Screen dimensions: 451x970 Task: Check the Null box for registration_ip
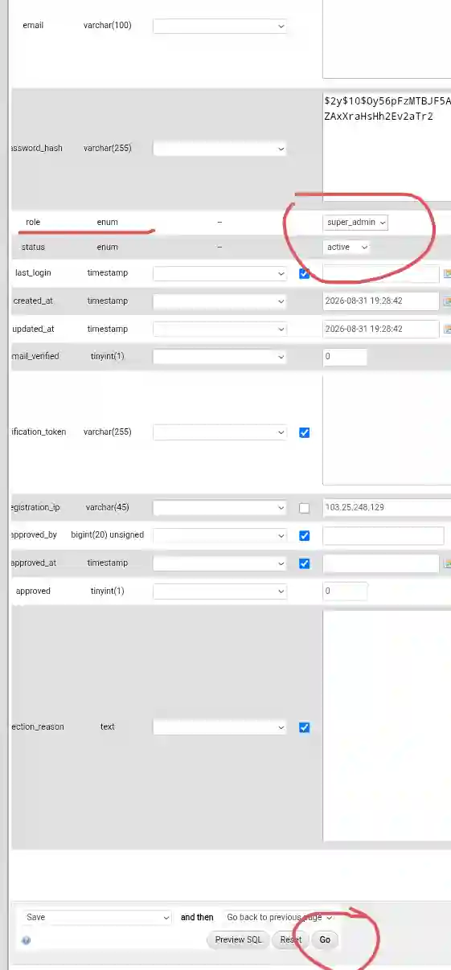click(304, 508)
